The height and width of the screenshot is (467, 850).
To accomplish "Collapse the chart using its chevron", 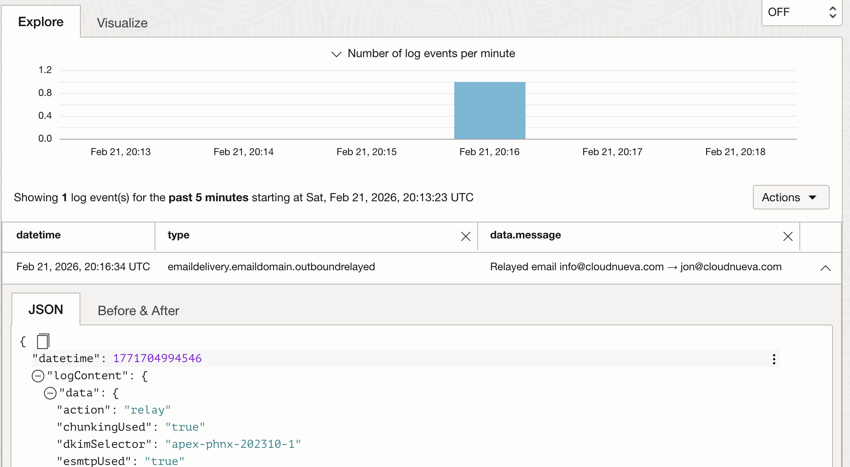I will point(336,54).
